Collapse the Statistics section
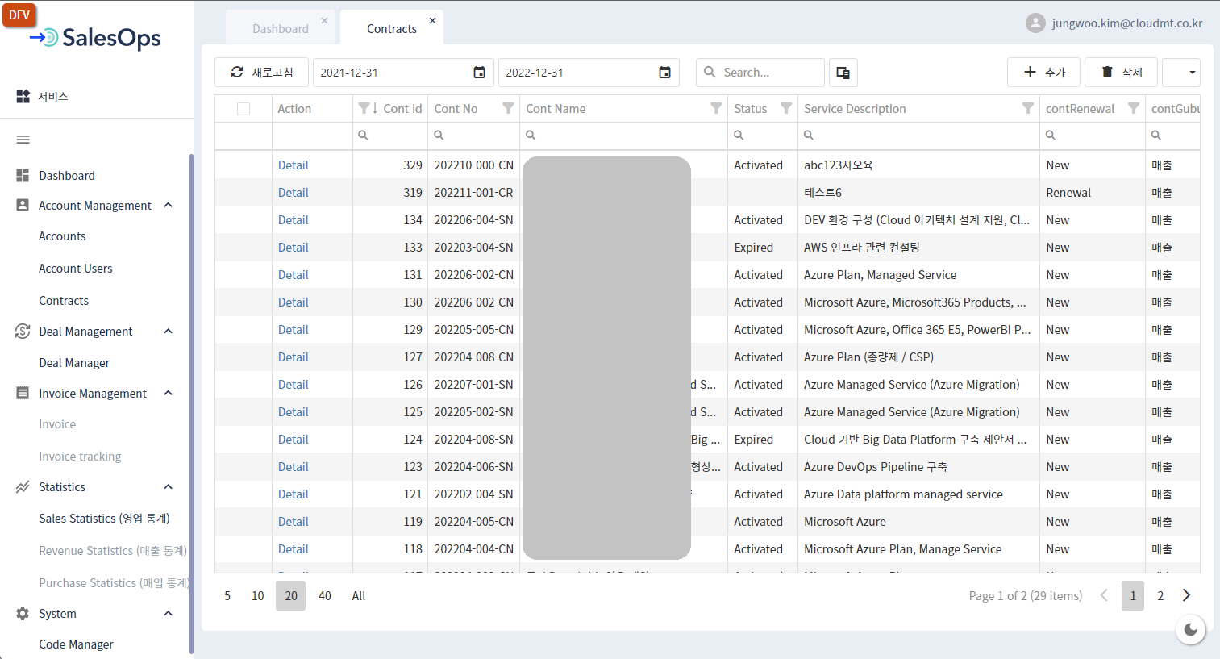The height and width of the screenshot is (659, 1220). tap(169, 486)
